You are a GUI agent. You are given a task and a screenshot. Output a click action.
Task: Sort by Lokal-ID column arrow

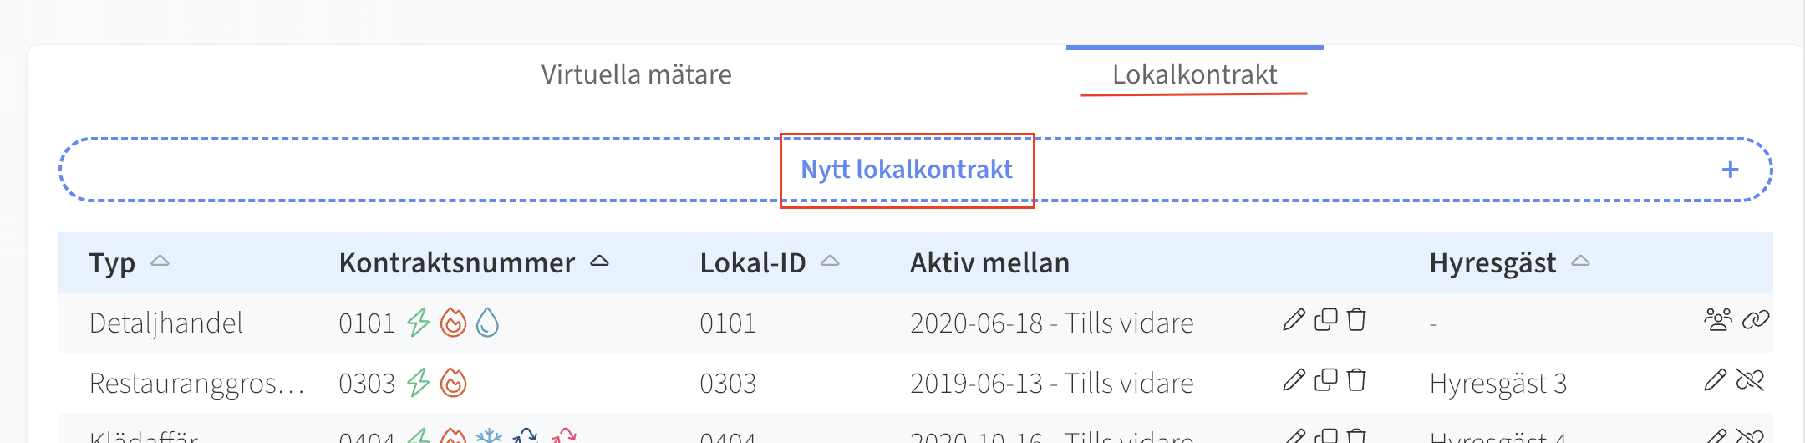830,262
